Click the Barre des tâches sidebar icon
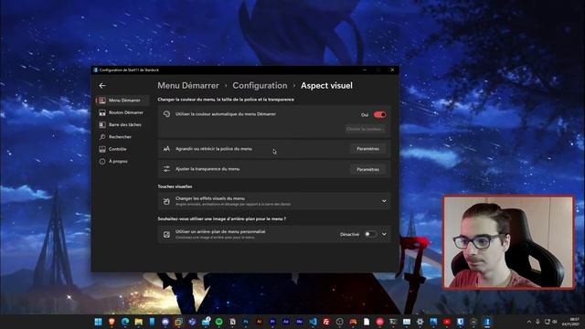Viewport: 585px width, 329px height. [x=102, y=124]
